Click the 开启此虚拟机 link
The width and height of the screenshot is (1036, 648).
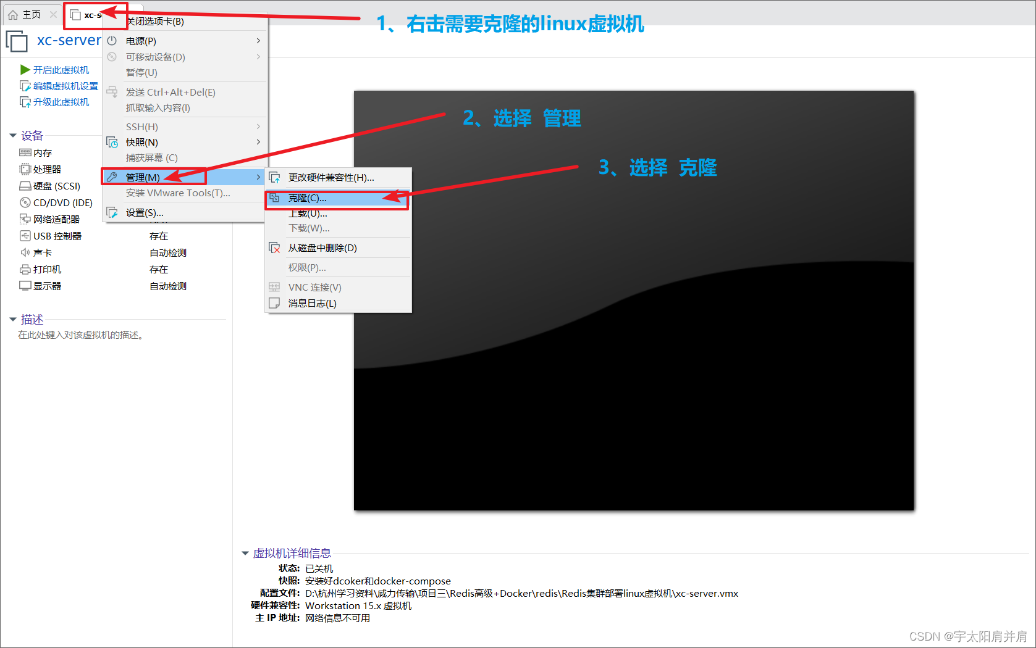pos(61,70)
